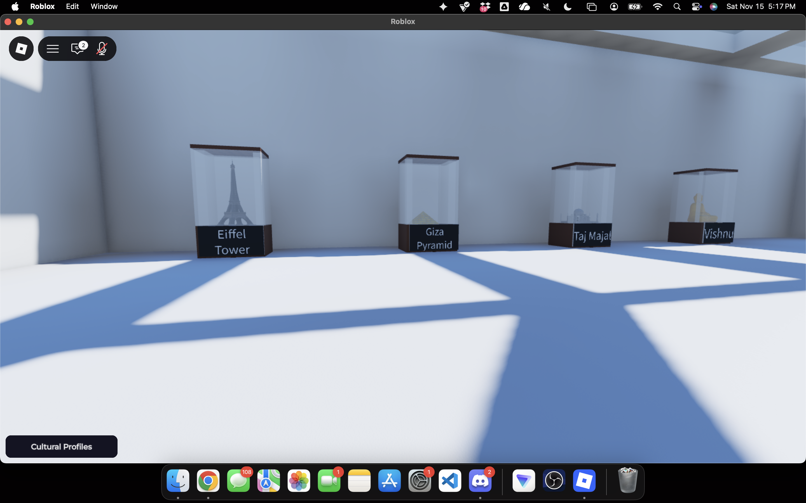Screen dimensions: 806x503
Task: Click the Cultural Profiles button
Action: (x=61, y=447)
